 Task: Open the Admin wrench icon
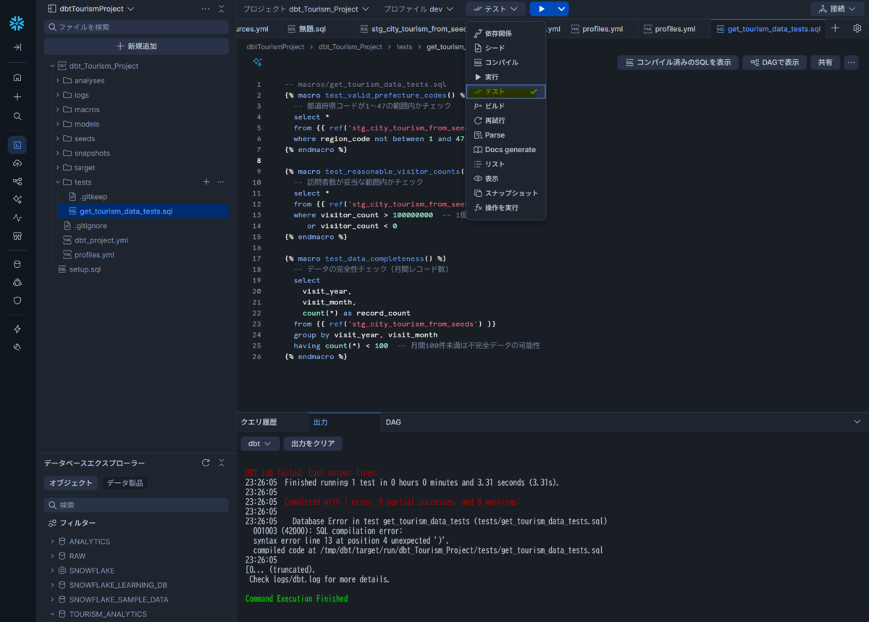click(x=17, y=347)
